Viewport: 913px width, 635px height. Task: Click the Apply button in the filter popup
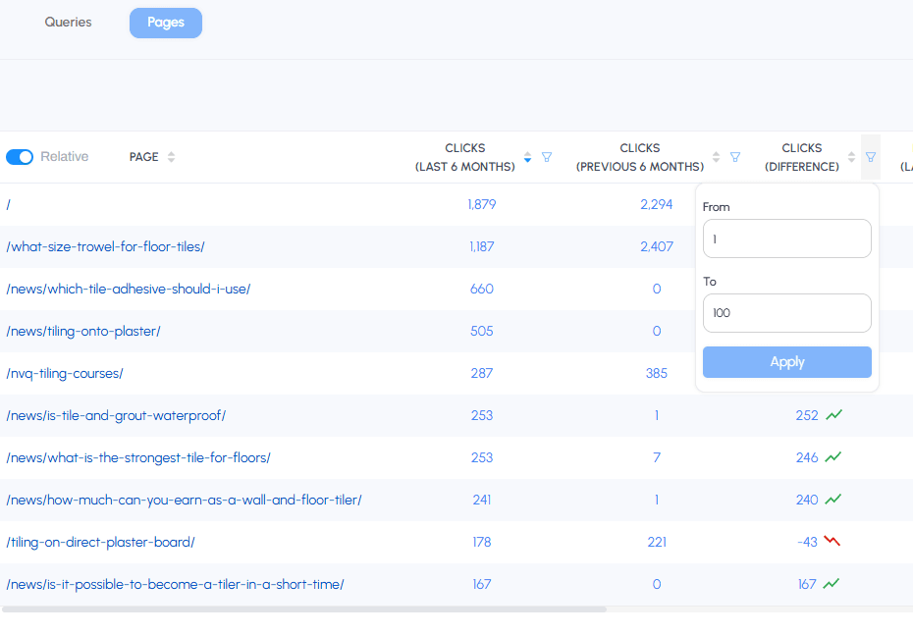click(x=786, y=361)
